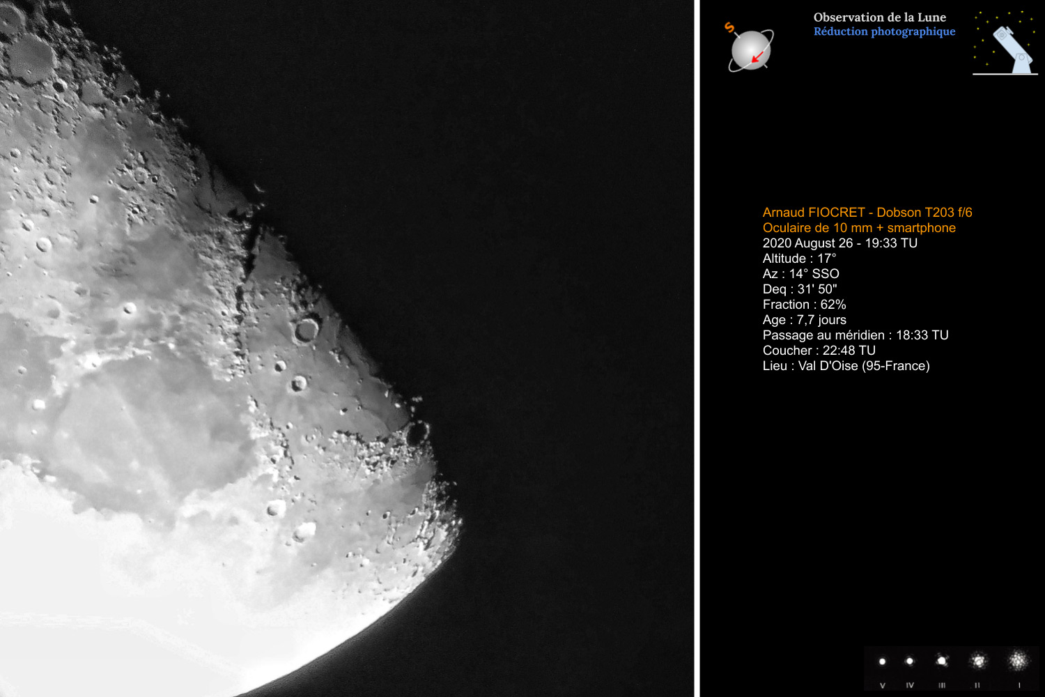This screenshot has width=1045, height=697.
Task: Click the red arrow on the globe
Action: [x=758, y=56]
